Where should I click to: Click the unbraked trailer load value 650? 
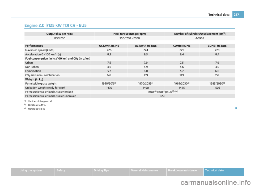[x=163, y=96]
